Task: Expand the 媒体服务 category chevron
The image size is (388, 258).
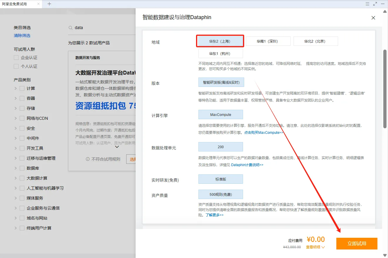Action: click(x=16, y=198)
